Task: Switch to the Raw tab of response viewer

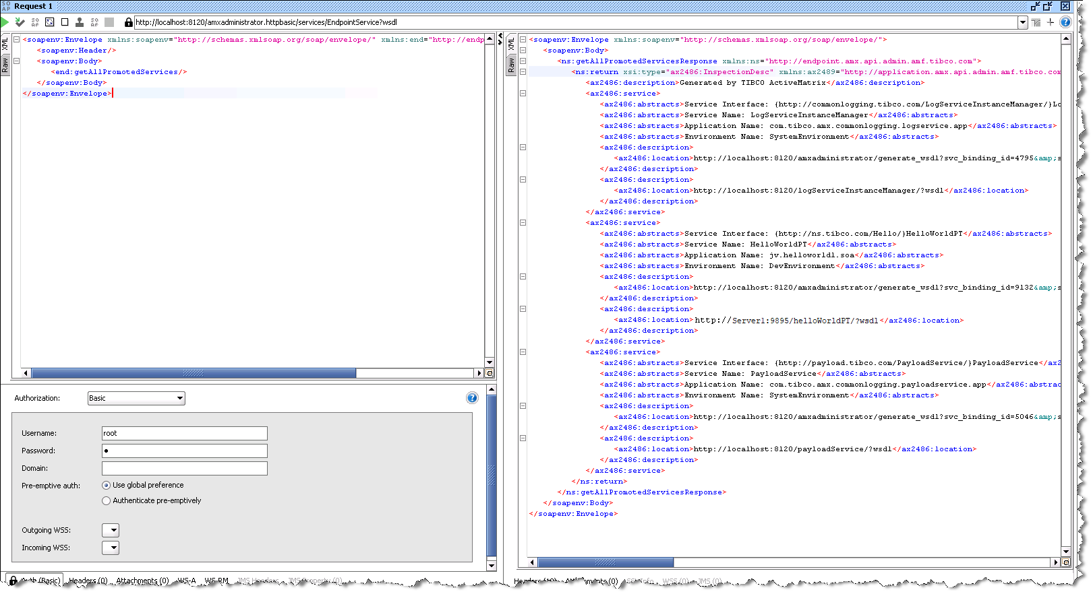Action: point(511,65)
